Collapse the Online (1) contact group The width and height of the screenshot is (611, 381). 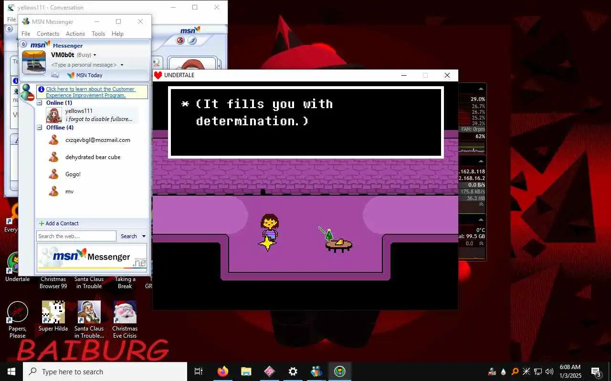[x=40, y=103]
